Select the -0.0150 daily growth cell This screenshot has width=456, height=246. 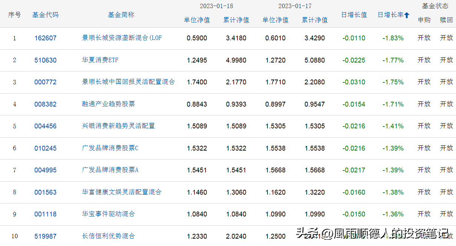coord(354,214)
